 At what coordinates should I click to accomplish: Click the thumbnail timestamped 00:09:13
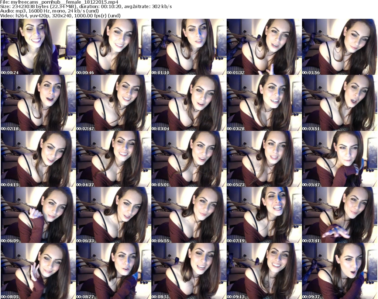point(264,271)
